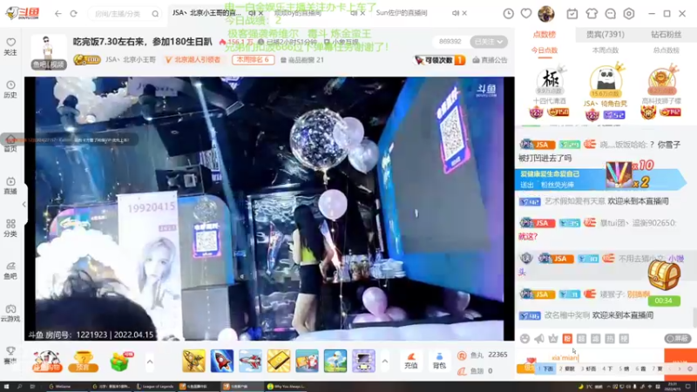697x392 pixels.
Task: Go back with the back arrow
Action: click(58, 14)
